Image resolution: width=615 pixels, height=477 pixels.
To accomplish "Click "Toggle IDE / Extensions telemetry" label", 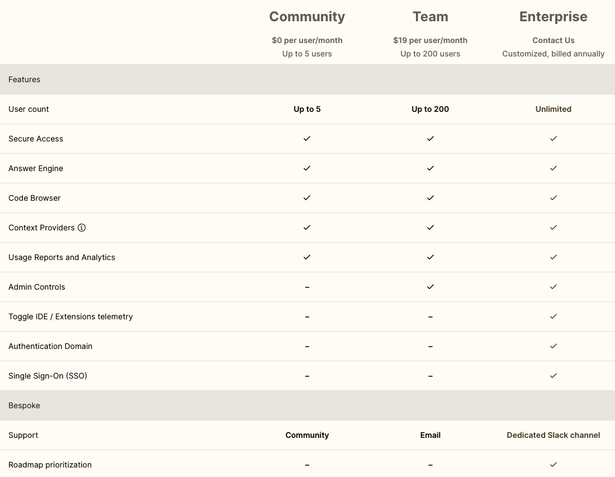I will (x=70, y=317).
